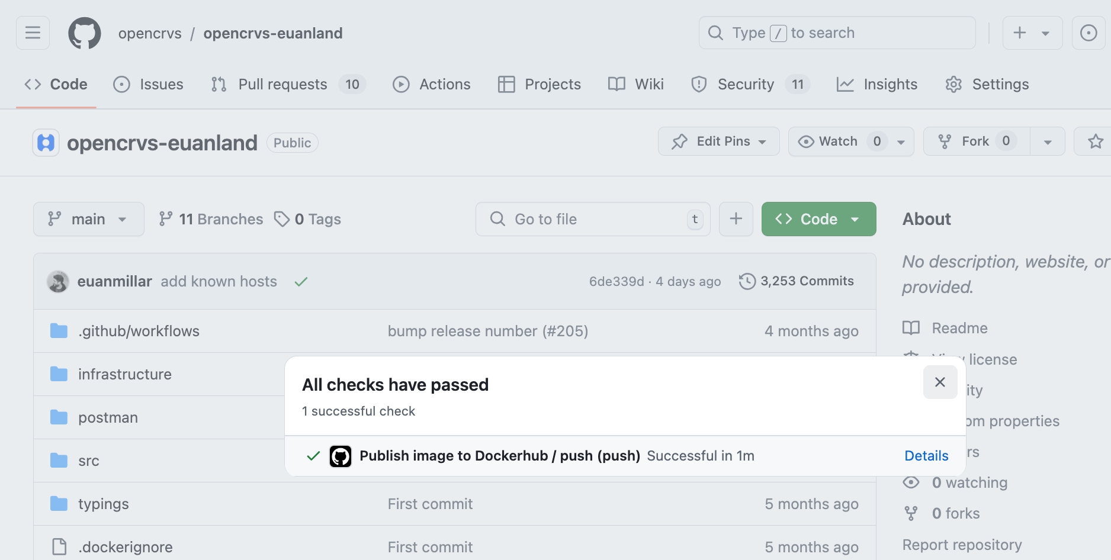The image size is (1111, 560).
Task: Click the GitHub Octocat home logo
Action: [x=84, y=33]
